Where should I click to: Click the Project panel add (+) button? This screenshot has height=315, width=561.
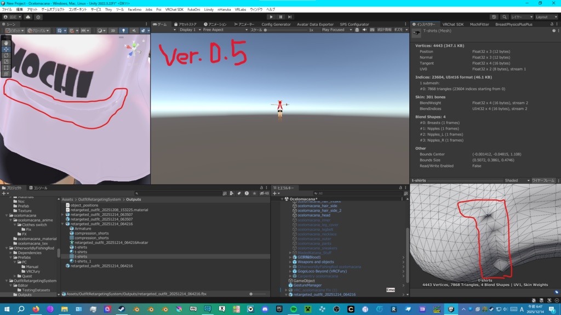(x=4, y=193)
